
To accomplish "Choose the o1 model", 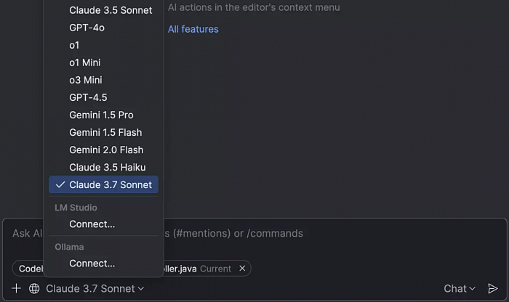I will (103, 45).
